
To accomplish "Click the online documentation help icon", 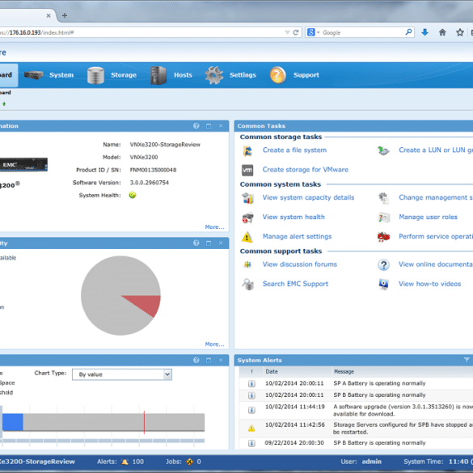I will [384, 265].
